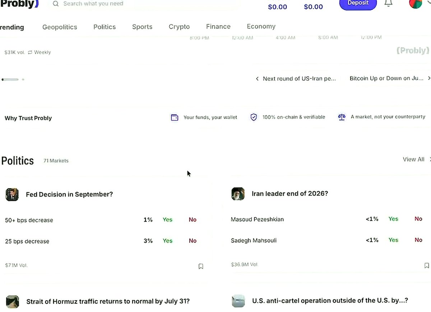This screenshot has width=431, height=312.
Task: Click the '$31K vol.' text
Action: (15, 52)
